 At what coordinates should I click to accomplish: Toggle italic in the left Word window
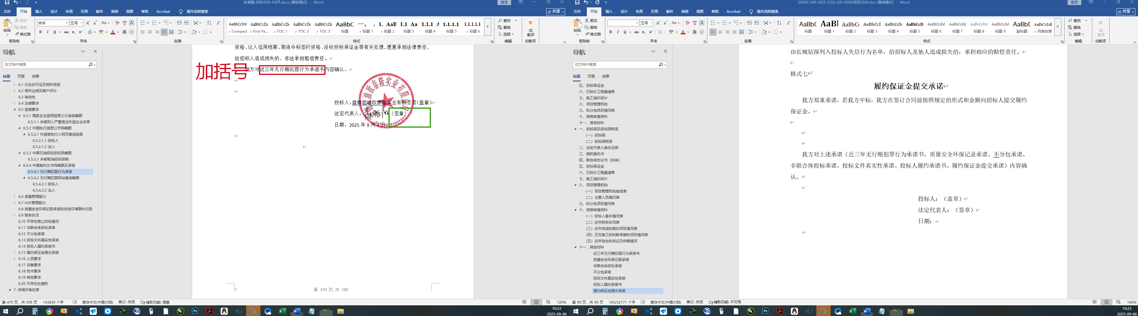point(47,32)
